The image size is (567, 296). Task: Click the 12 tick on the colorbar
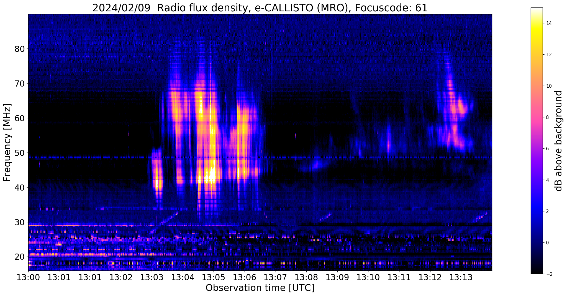549,55
